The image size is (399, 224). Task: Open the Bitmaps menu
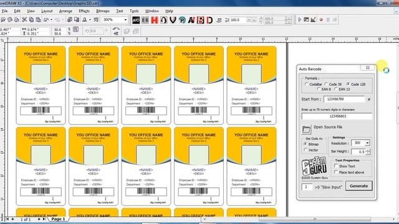tap(103, 11)
